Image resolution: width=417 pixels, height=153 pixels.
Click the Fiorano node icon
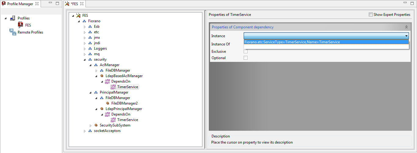coord(84,21)
